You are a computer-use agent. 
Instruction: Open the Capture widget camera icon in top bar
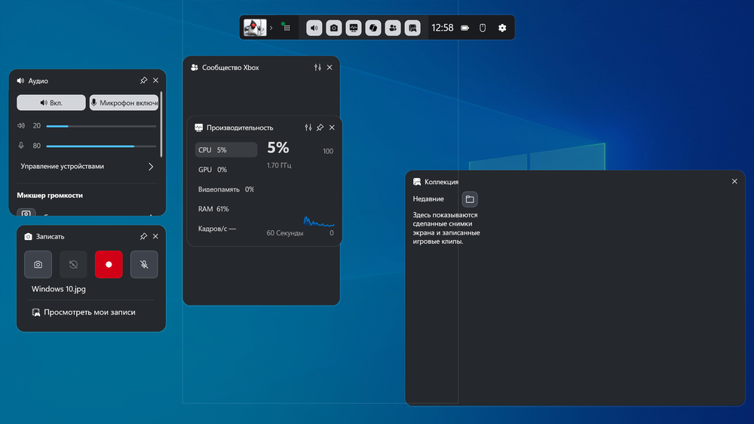(x=334, y=28)
